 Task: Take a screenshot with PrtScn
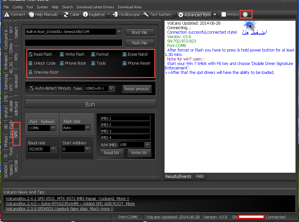230,14
